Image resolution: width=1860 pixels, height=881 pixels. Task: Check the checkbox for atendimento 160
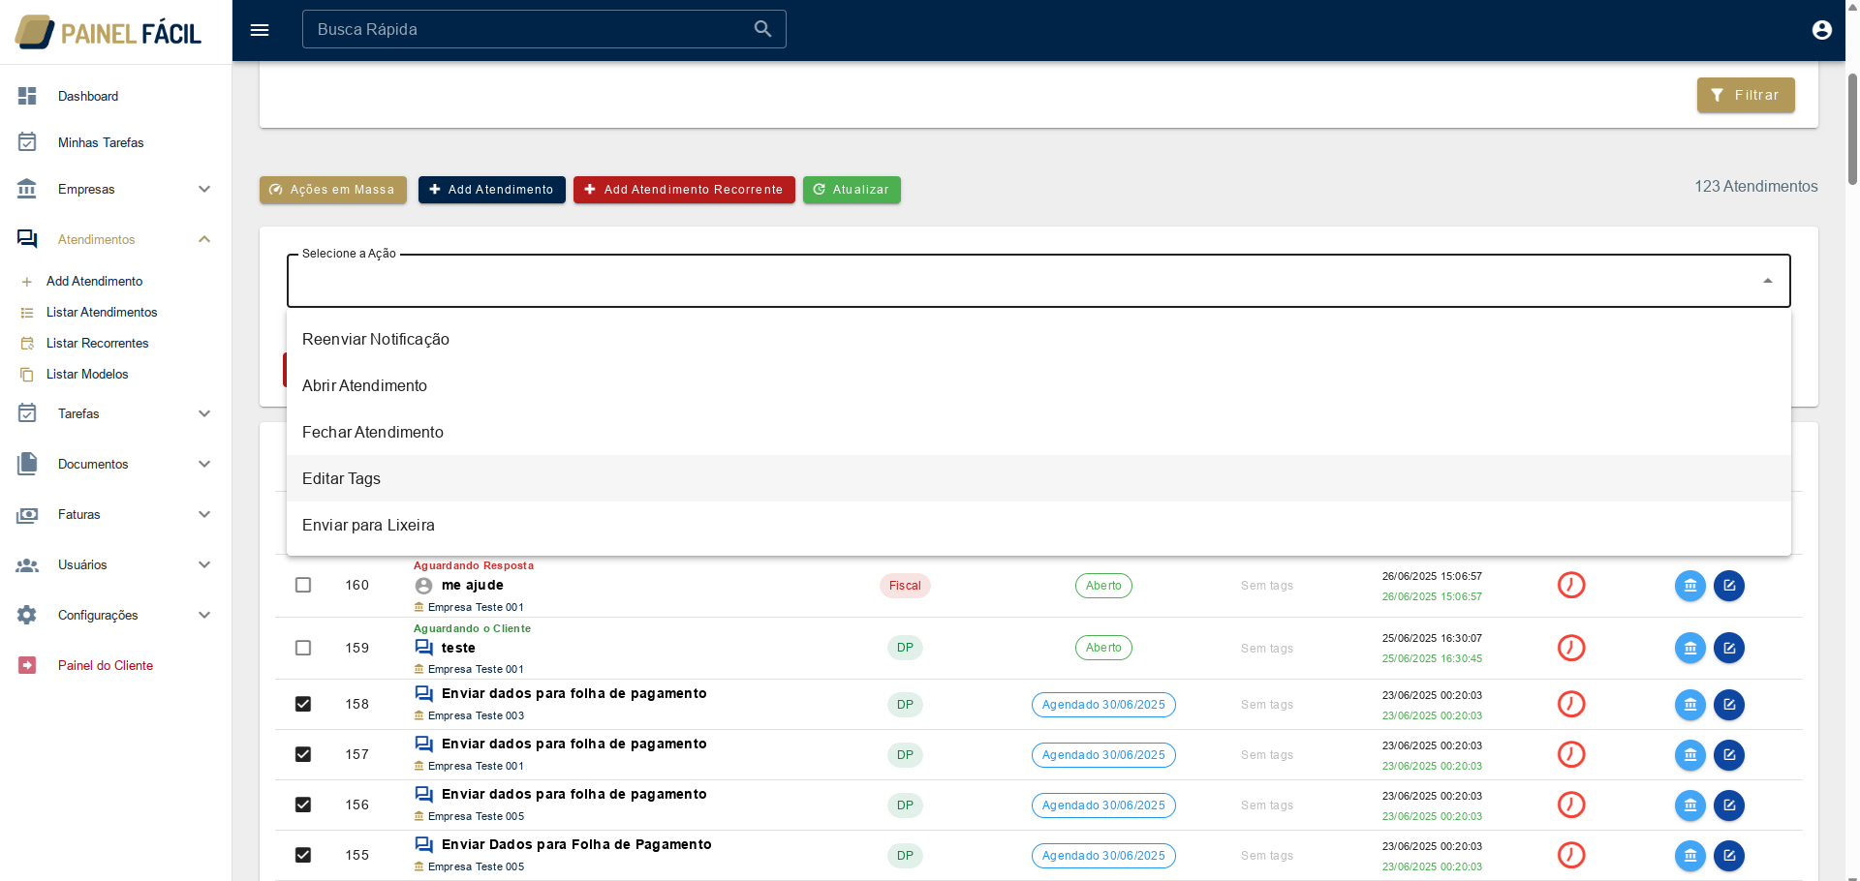pyautogui.click(x=303, y=585)
